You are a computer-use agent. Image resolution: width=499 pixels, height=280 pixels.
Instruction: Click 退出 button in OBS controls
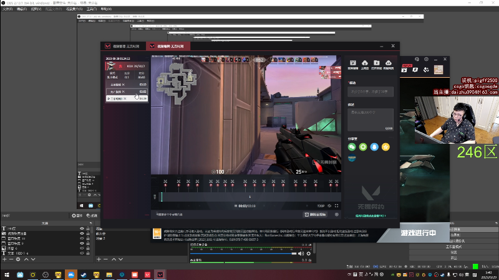click(453, 258)
